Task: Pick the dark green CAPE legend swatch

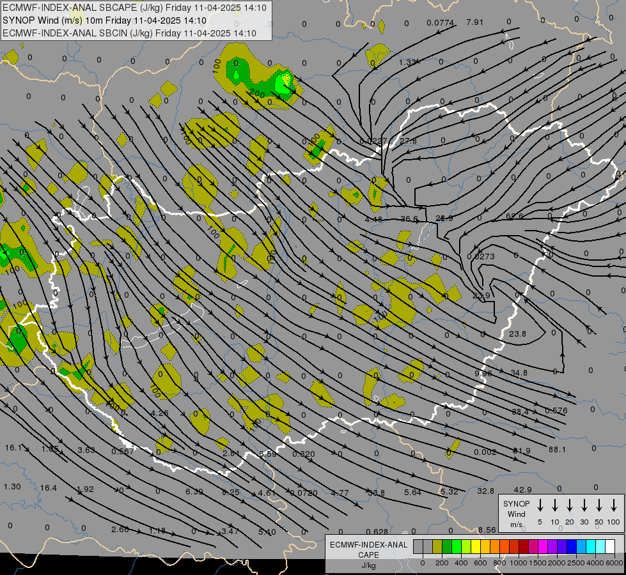Action: coord(447,547)
